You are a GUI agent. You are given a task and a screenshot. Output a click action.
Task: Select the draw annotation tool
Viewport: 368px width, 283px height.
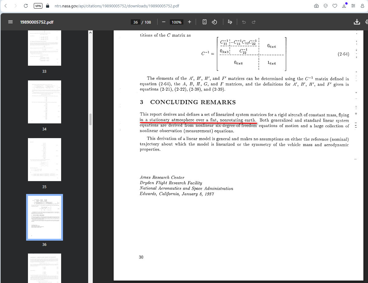pos(230,22)
